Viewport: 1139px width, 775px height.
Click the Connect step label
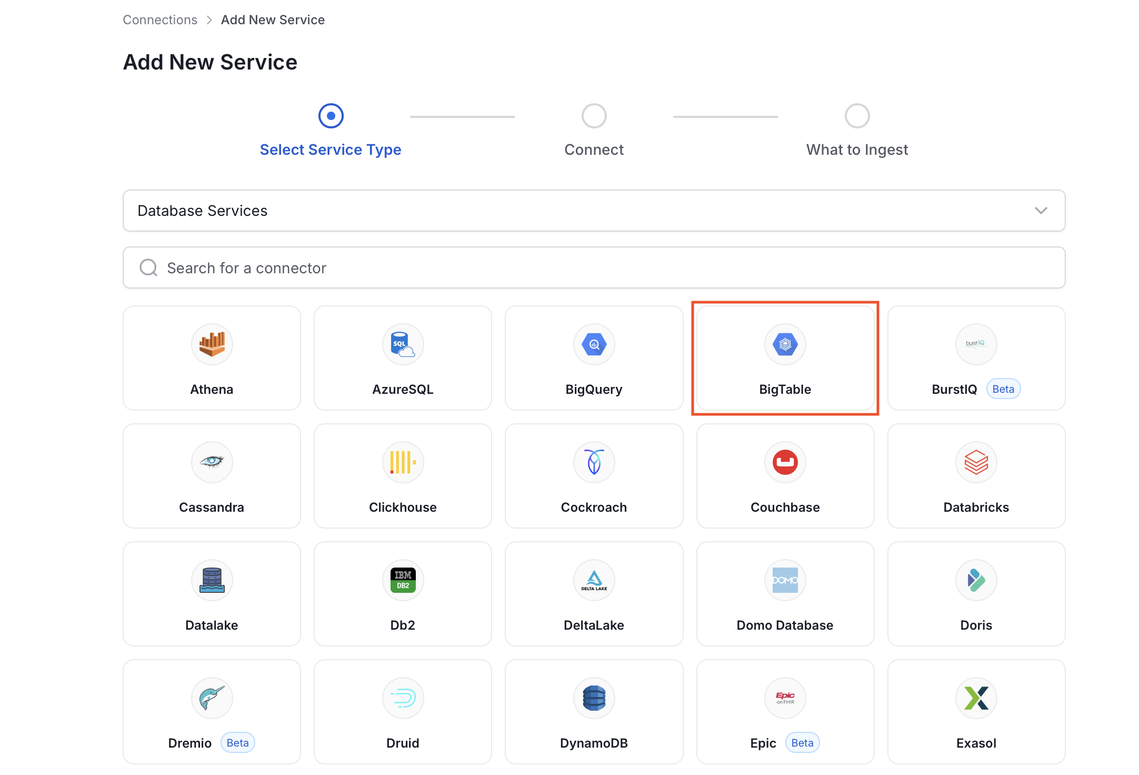pos(594,150)
